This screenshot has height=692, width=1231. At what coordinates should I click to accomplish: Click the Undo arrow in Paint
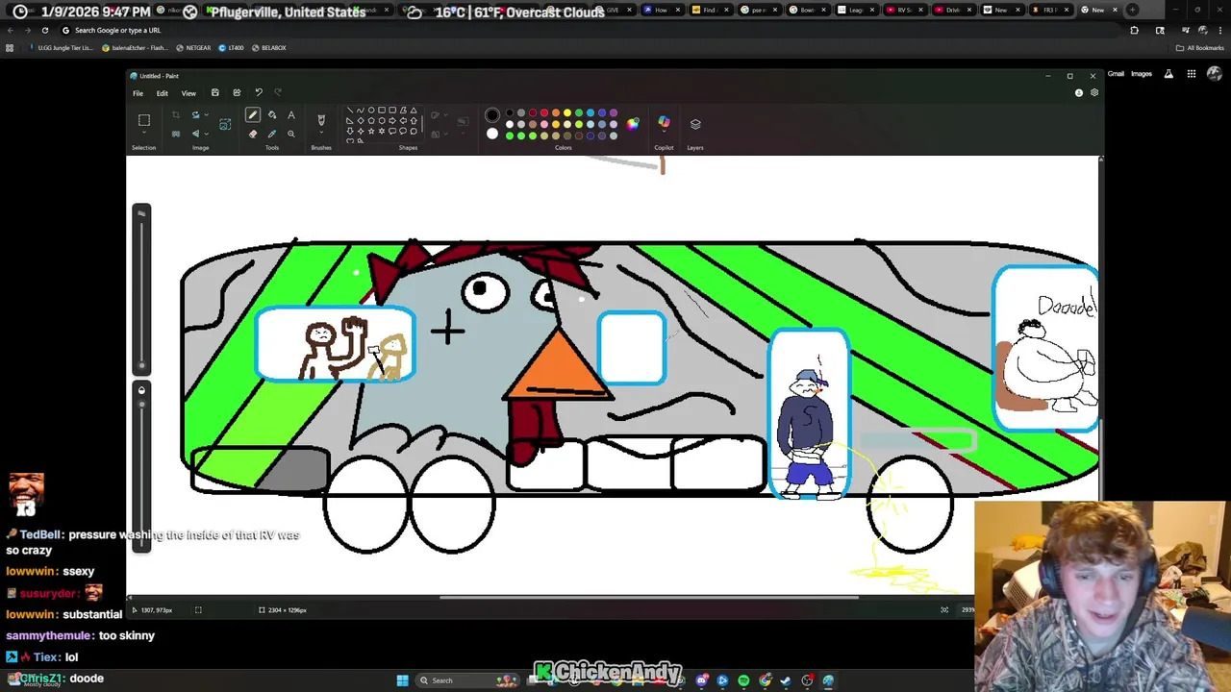259,93
